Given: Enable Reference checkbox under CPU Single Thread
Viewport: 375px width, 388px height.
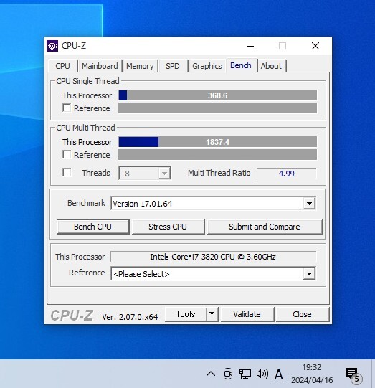Looking at the screenshot, I should click(67, 108).
